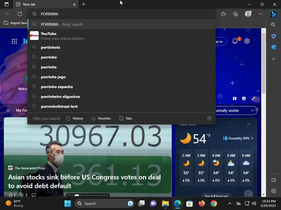Select the PORRNNh Bing Search suggestion
The image size is (281, 210).
tap(122, 24)
